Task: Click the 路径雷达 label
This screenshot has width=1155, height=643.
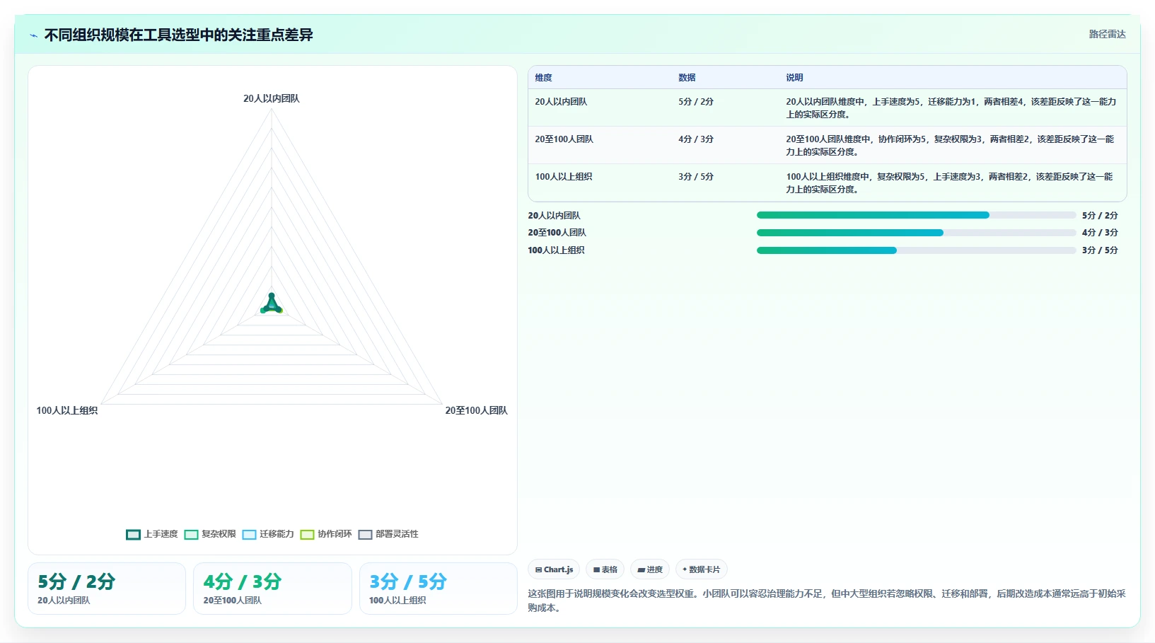Action: [x=1107, y=34]
